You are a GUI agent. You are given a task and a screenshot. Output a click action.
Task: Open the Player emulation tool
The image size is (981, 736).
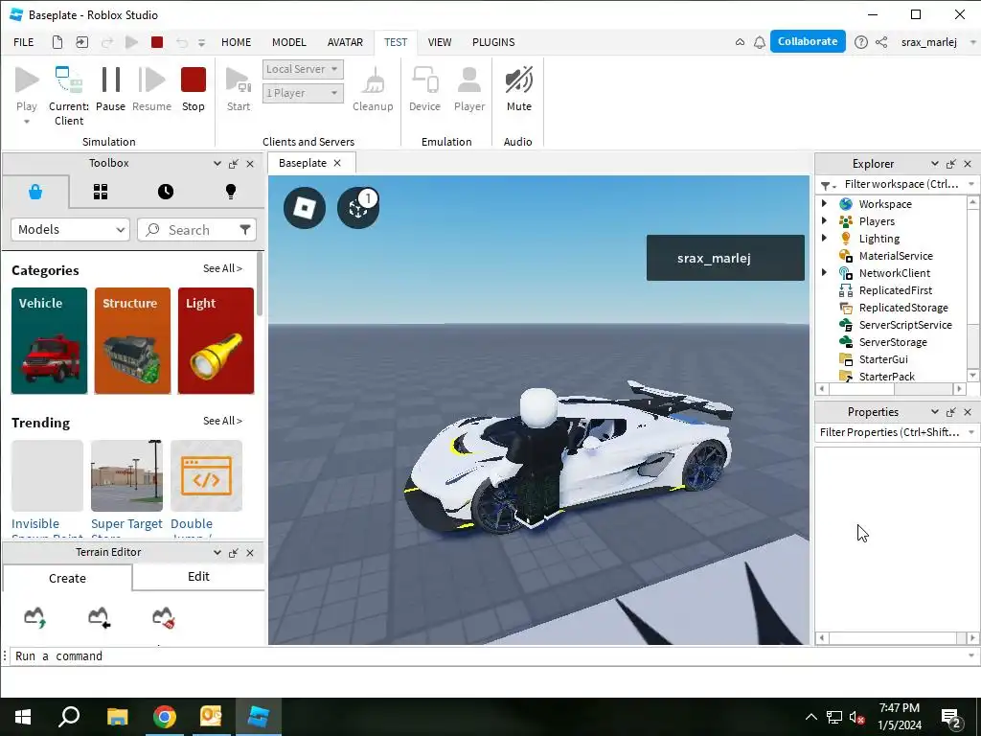(469, 88)
